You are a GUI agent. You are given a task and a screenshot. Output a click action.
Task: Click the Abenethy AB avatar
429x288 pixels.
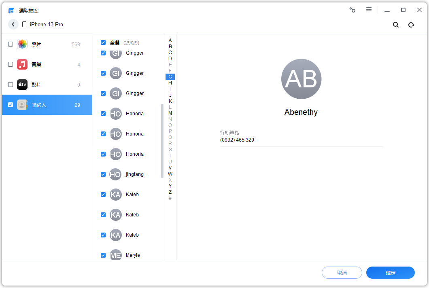click(301, 79)
